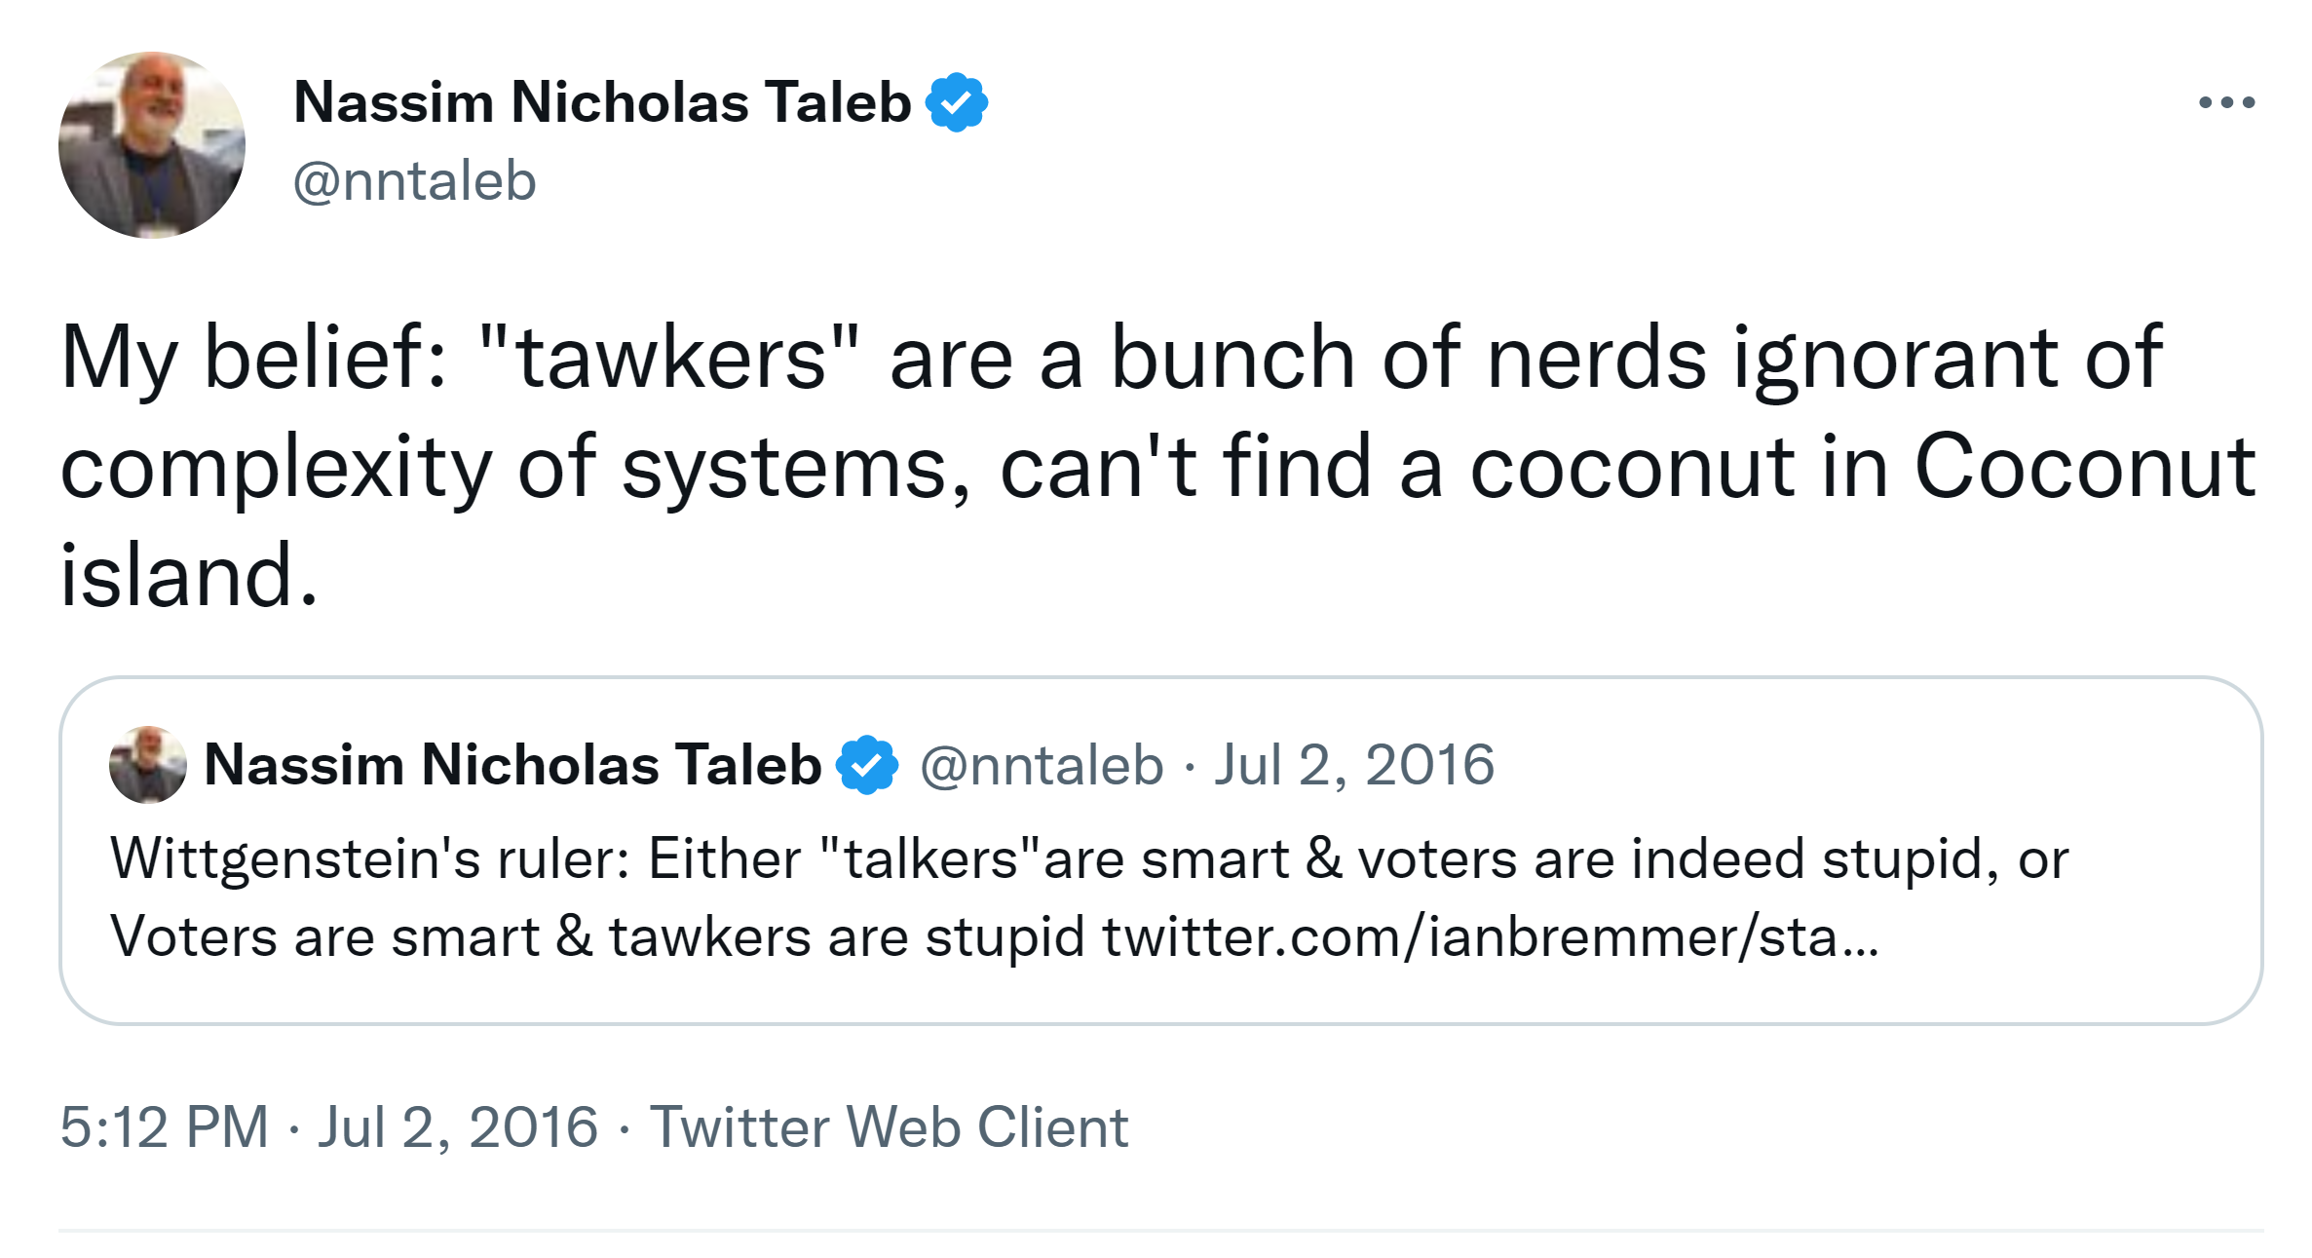Viewport: 2312px width, 1258px height.
Task: Click the verified badge inside quoted tweet
Action: (x=867, y=765)
